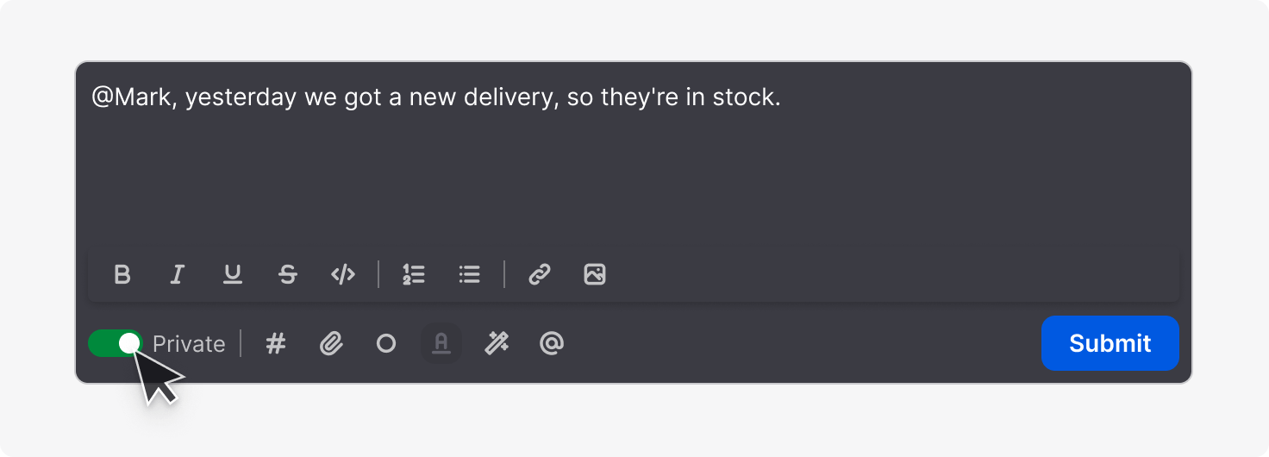This screenshot has height=457, width=1269.
Task: Click the Private label text
Action: tap(189, 344)
